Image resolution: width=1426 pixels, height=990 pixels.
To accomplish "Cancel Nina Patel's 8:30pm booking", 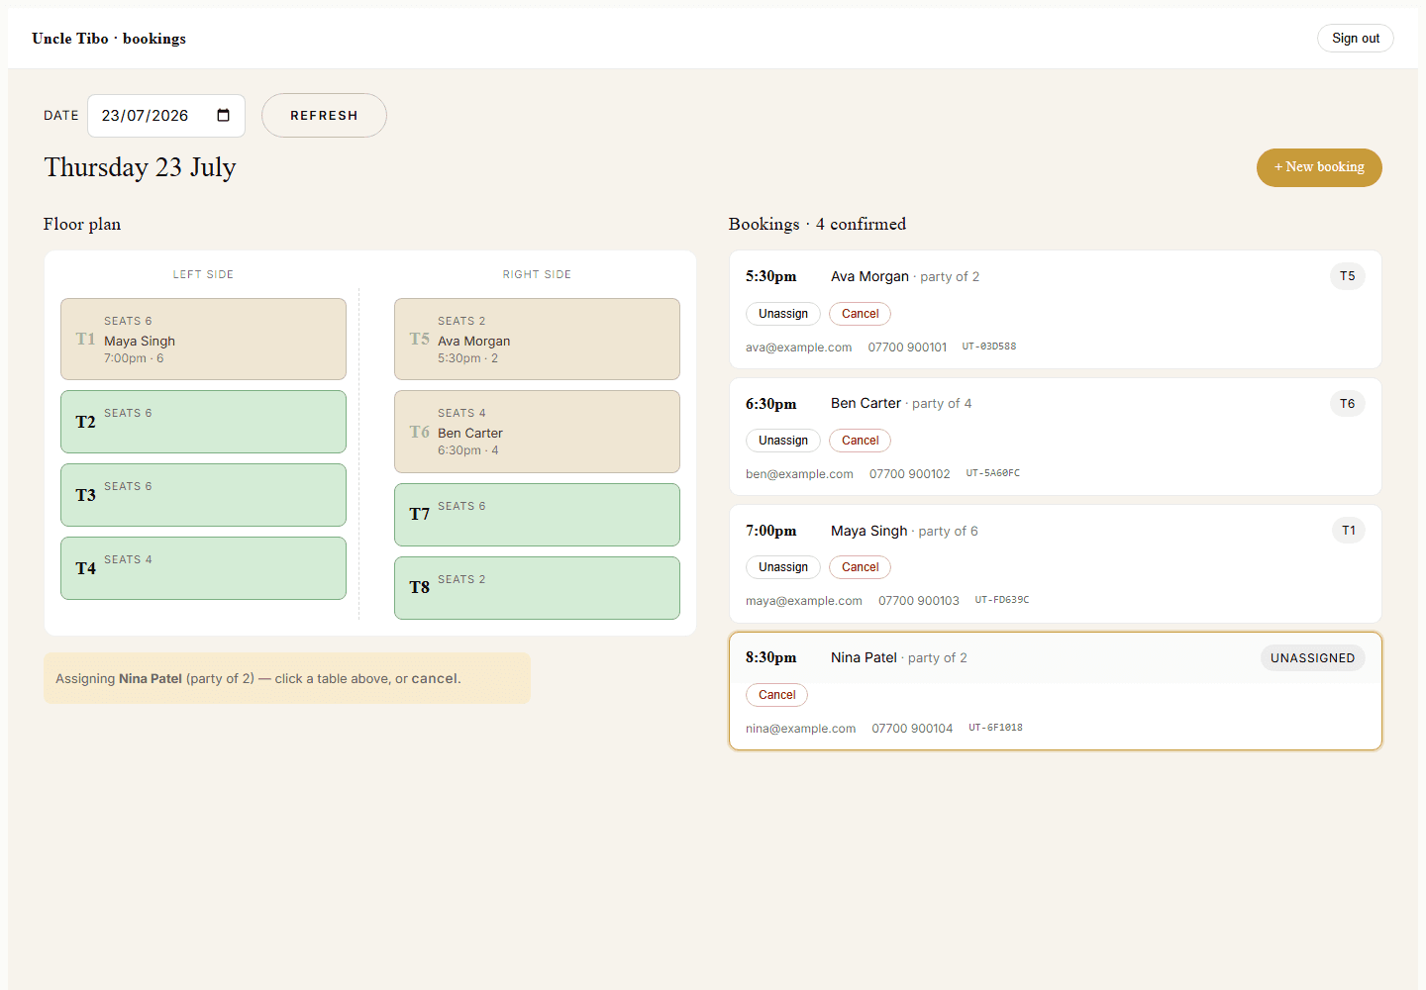I will [x=776, y=695].
